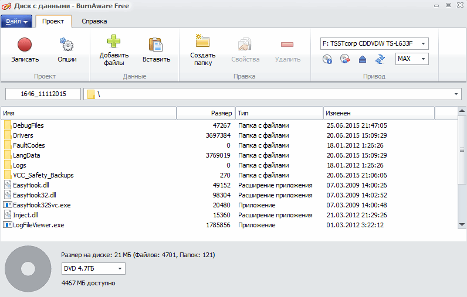
Task: Click the grey disc usage graphic
Action: 28,269
